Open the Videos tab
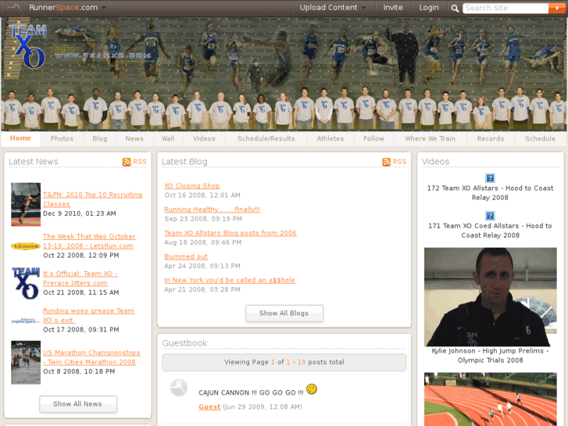Screen dimensions: 568x426 (204, 138)
